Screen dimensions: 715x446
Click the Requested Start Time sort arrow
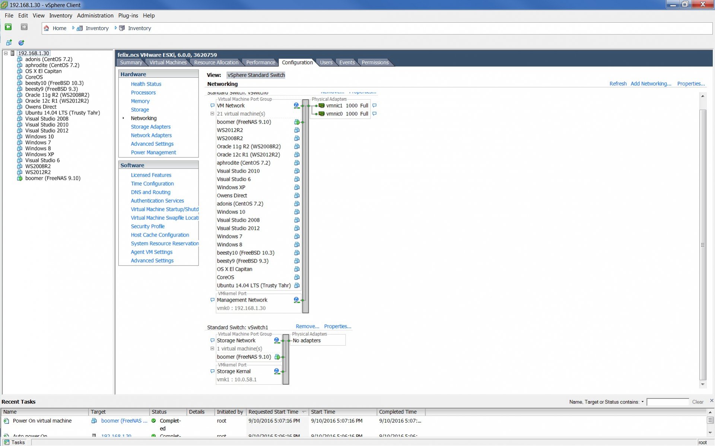[x=304, y=412]
